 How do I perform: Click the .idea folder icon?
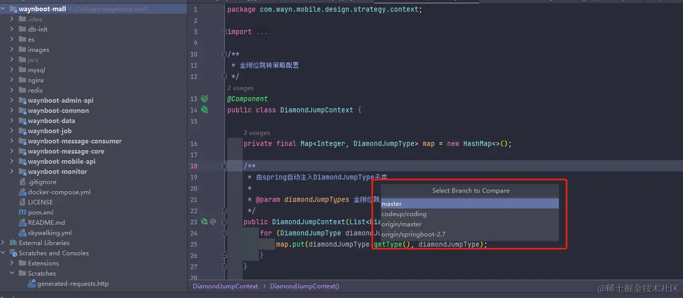22,19
